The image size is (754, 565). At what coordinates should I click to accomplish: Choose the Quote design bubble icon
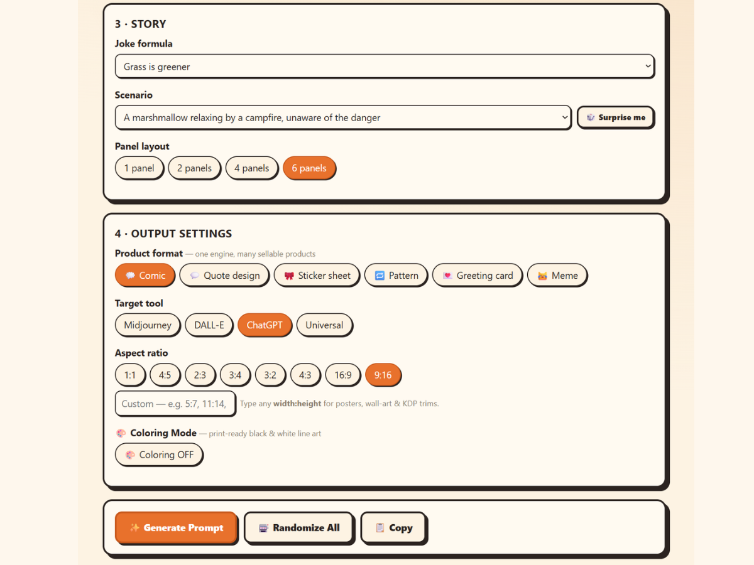click(195, 276)
